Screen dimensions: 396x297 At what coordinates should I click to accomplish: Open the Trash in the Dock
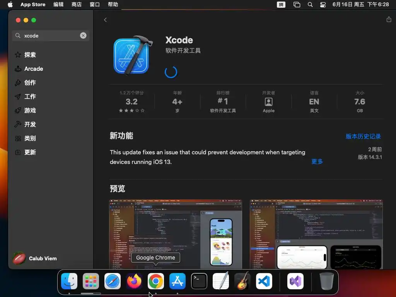click(x=326, y=281)
